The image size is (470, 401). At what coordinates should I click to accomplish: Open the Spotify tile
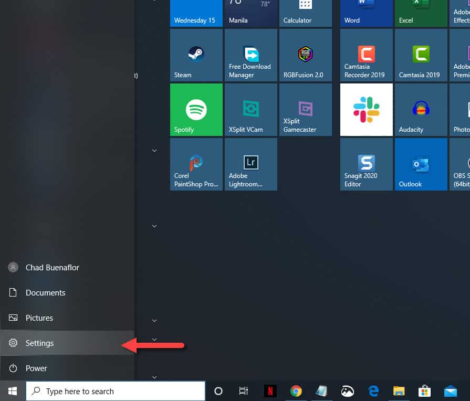coord(196,110)
